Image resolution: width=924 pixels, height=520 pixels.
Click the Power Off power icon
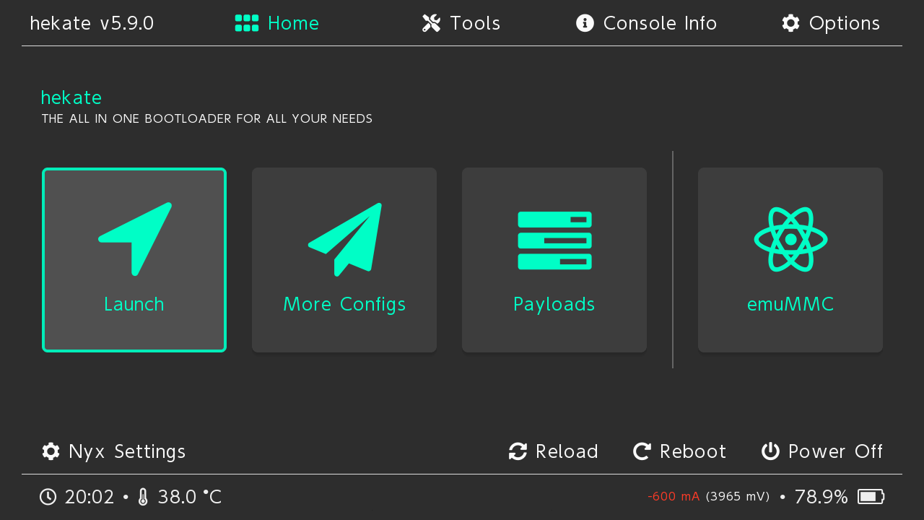[x=770, y=451]
